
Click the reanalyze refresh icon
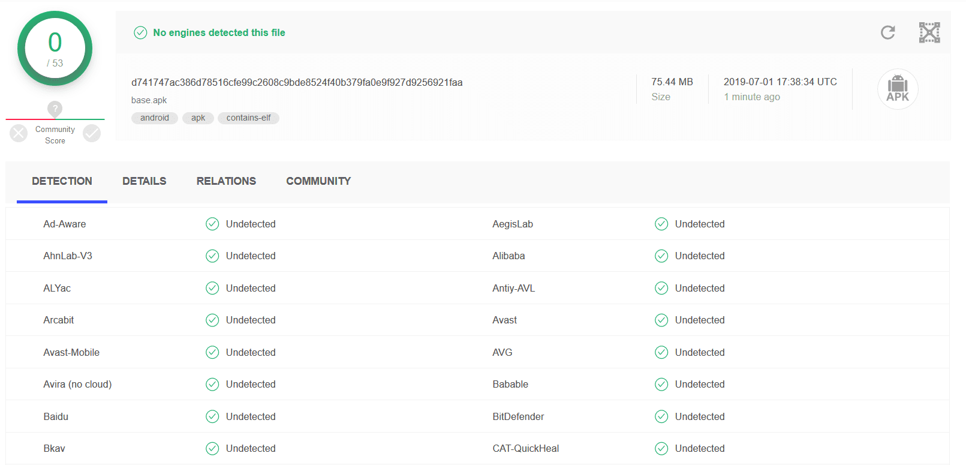887,32
